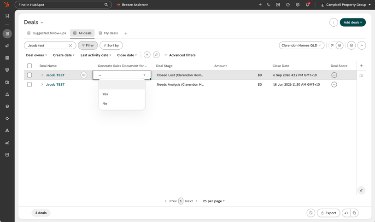This screenshot has width=375, height=222.
Task: Switch to Suggested follow-ups tab
Action: (x=47, y=33)
